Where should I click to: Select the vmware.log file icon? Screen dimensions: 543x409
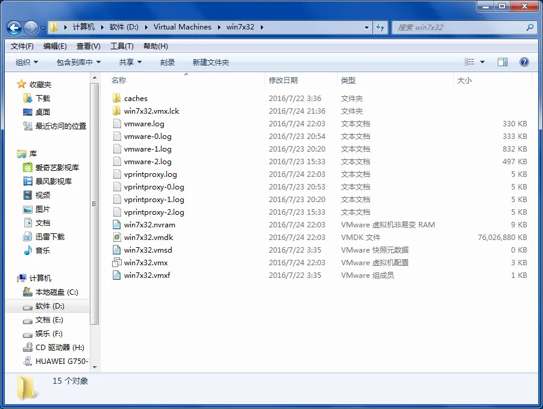(117, 124)
